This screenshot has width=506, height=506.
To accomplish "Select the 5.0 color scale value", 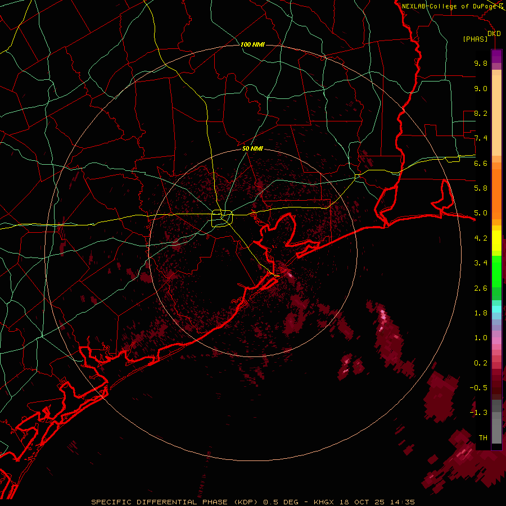I will coord(481,213).
